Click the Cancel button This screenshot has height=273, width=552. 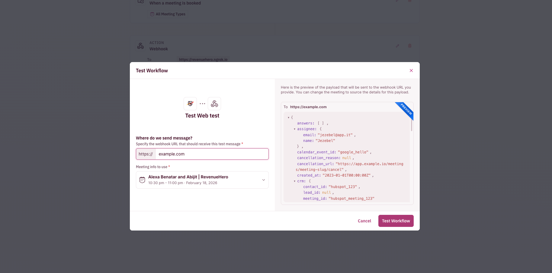[364, 221]
